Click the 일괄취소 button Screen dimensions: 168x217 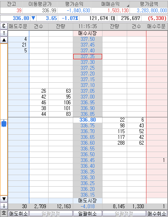click(87, 214)
